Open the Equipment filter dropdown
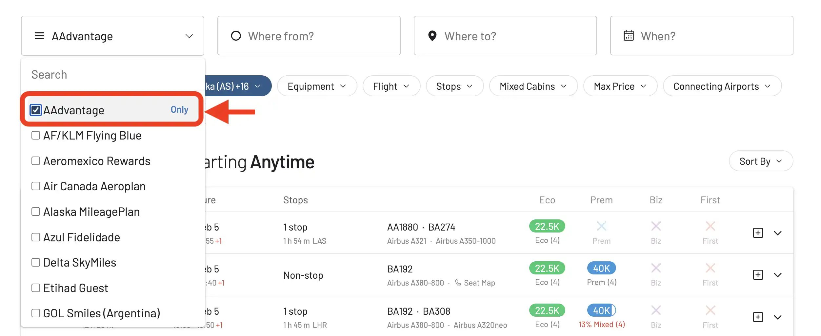This screenshot has height=336, width=821. click(x=317, y=86)
